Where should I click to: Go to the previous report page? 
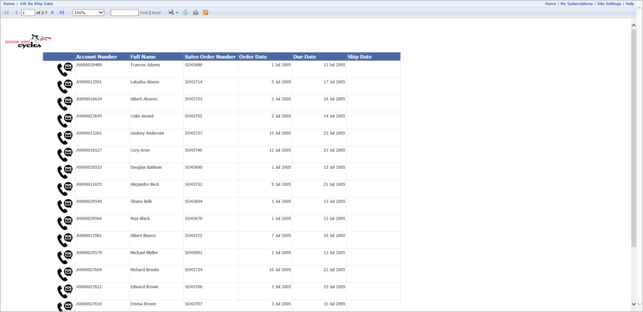click(16, 13)
